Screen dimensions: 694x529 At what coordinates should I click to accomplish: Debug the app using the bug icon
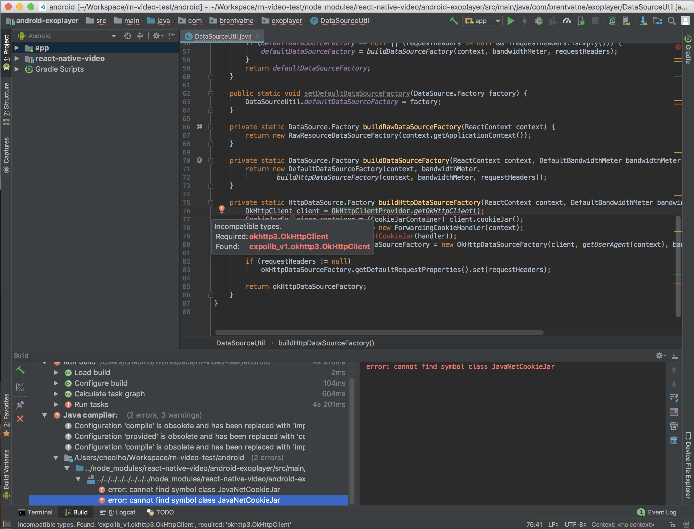[x=539, y=20]
